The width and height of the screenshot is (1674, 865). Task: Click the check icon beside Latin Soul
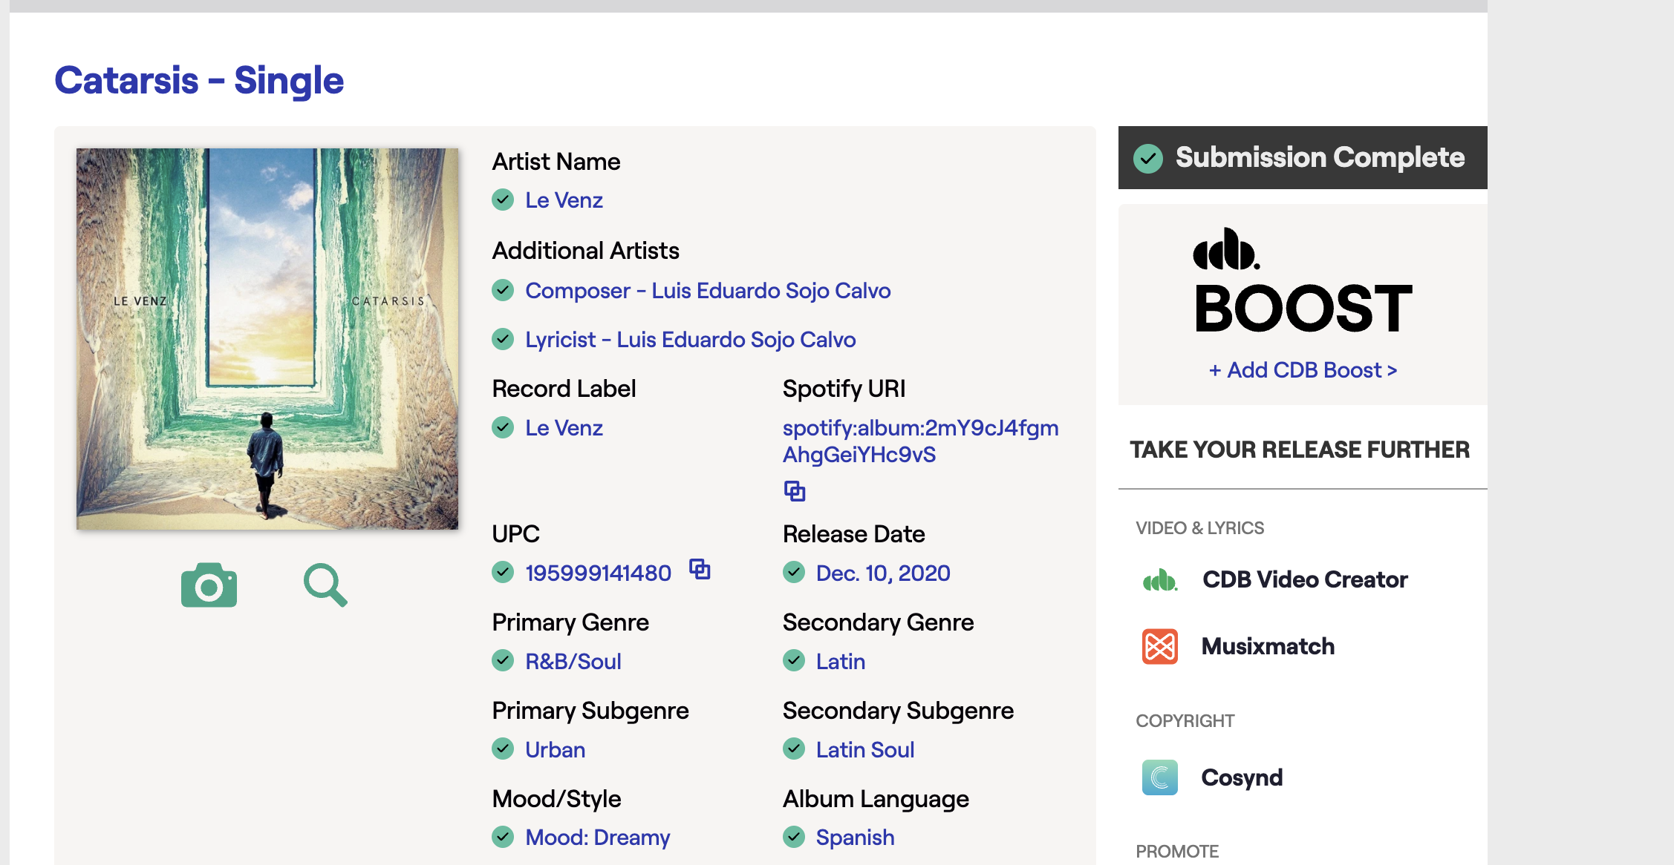pyautogui.click(x=794, y=749)
